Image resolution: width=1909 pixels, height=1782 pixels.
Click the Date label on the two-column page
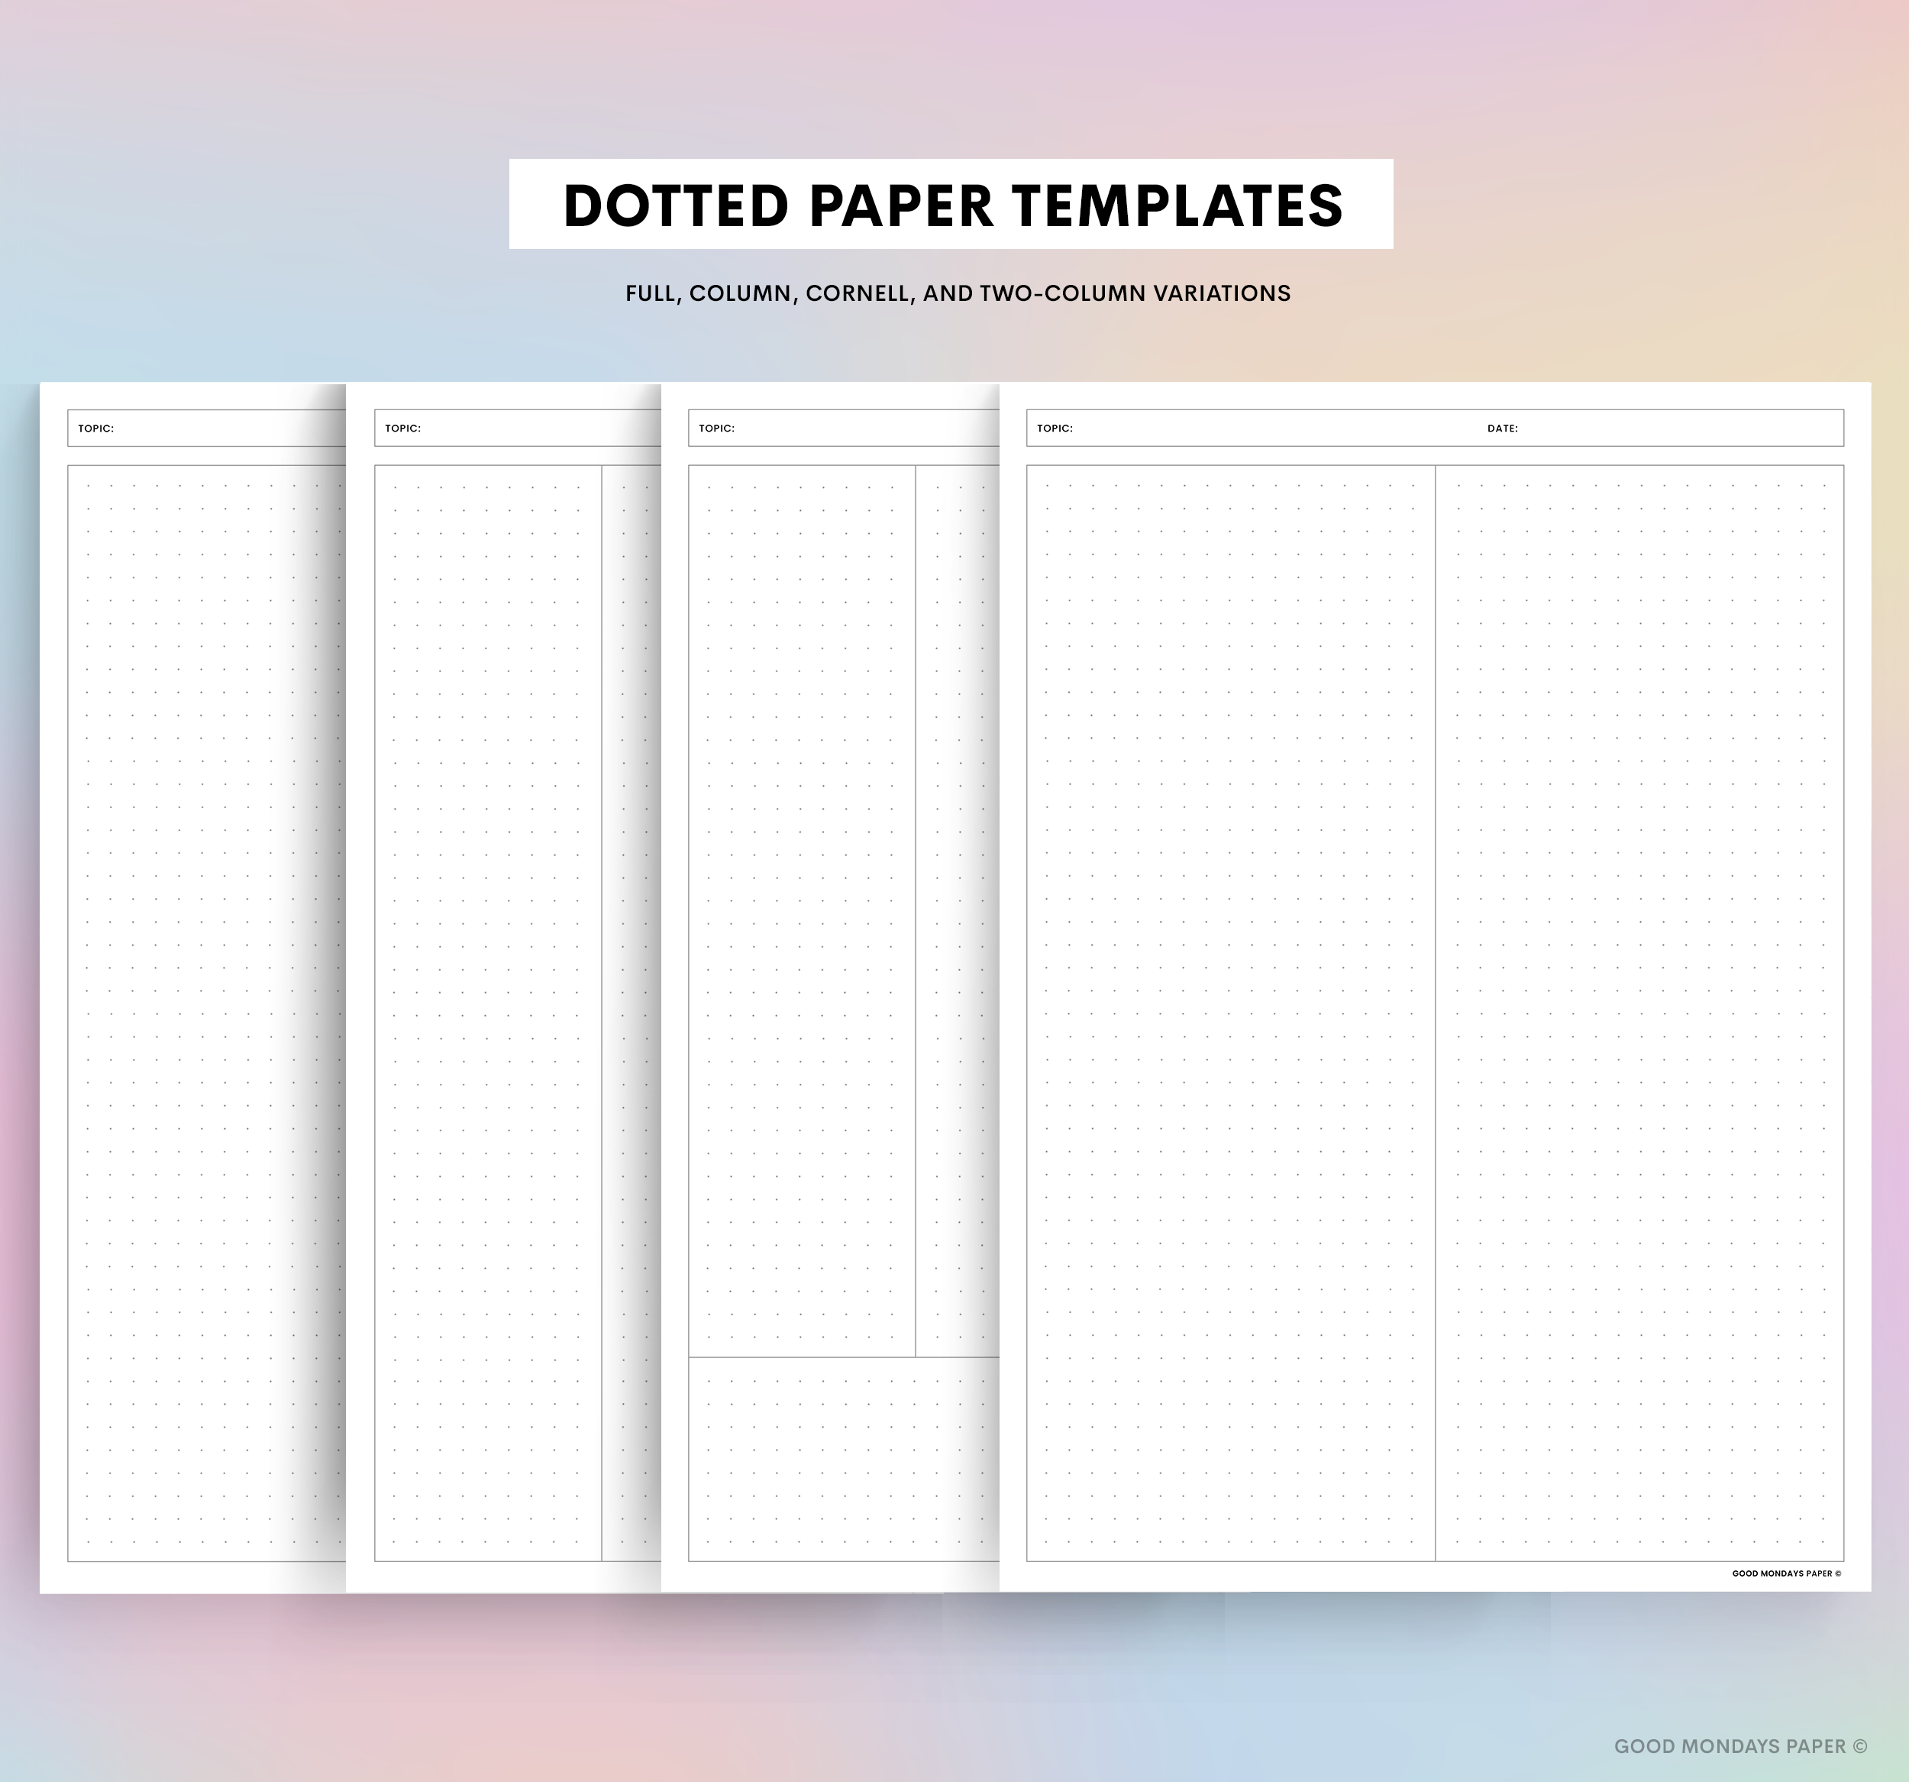pyautogui.click(x=1502, y=429)
